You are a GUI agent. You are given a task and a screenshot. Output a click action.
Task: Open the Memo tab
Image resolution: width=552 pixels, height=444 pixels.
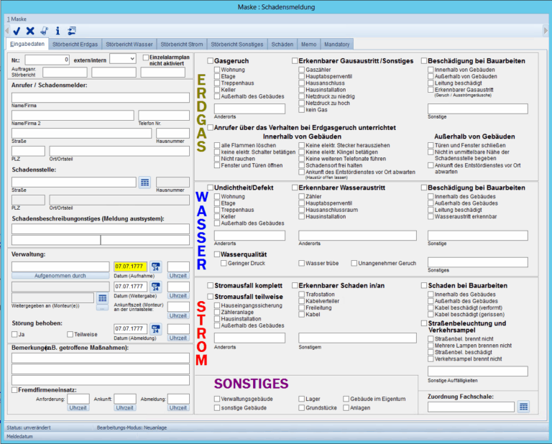309,45
